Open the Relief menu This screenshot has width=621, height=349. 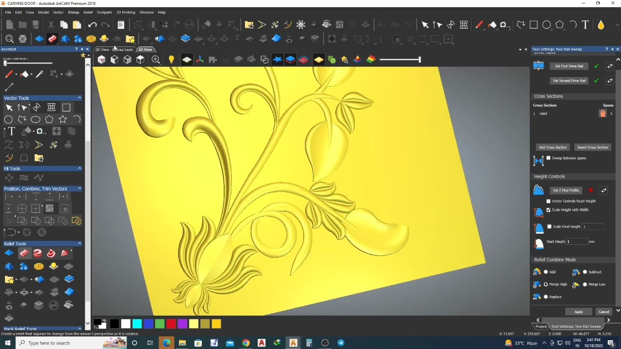pyautogui.click(x=88, y=12)
